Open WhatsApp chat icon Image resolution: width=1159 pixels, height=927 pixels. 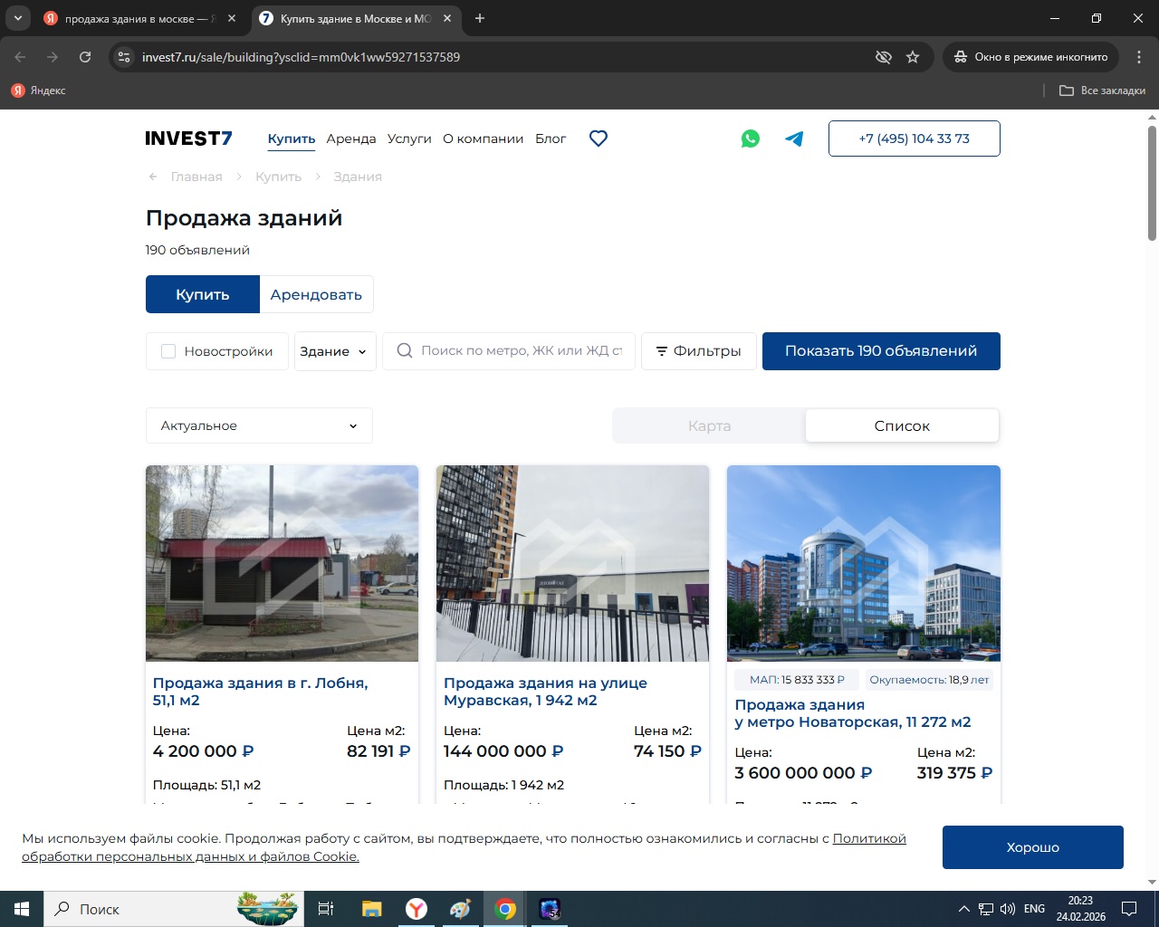point(751,139)
